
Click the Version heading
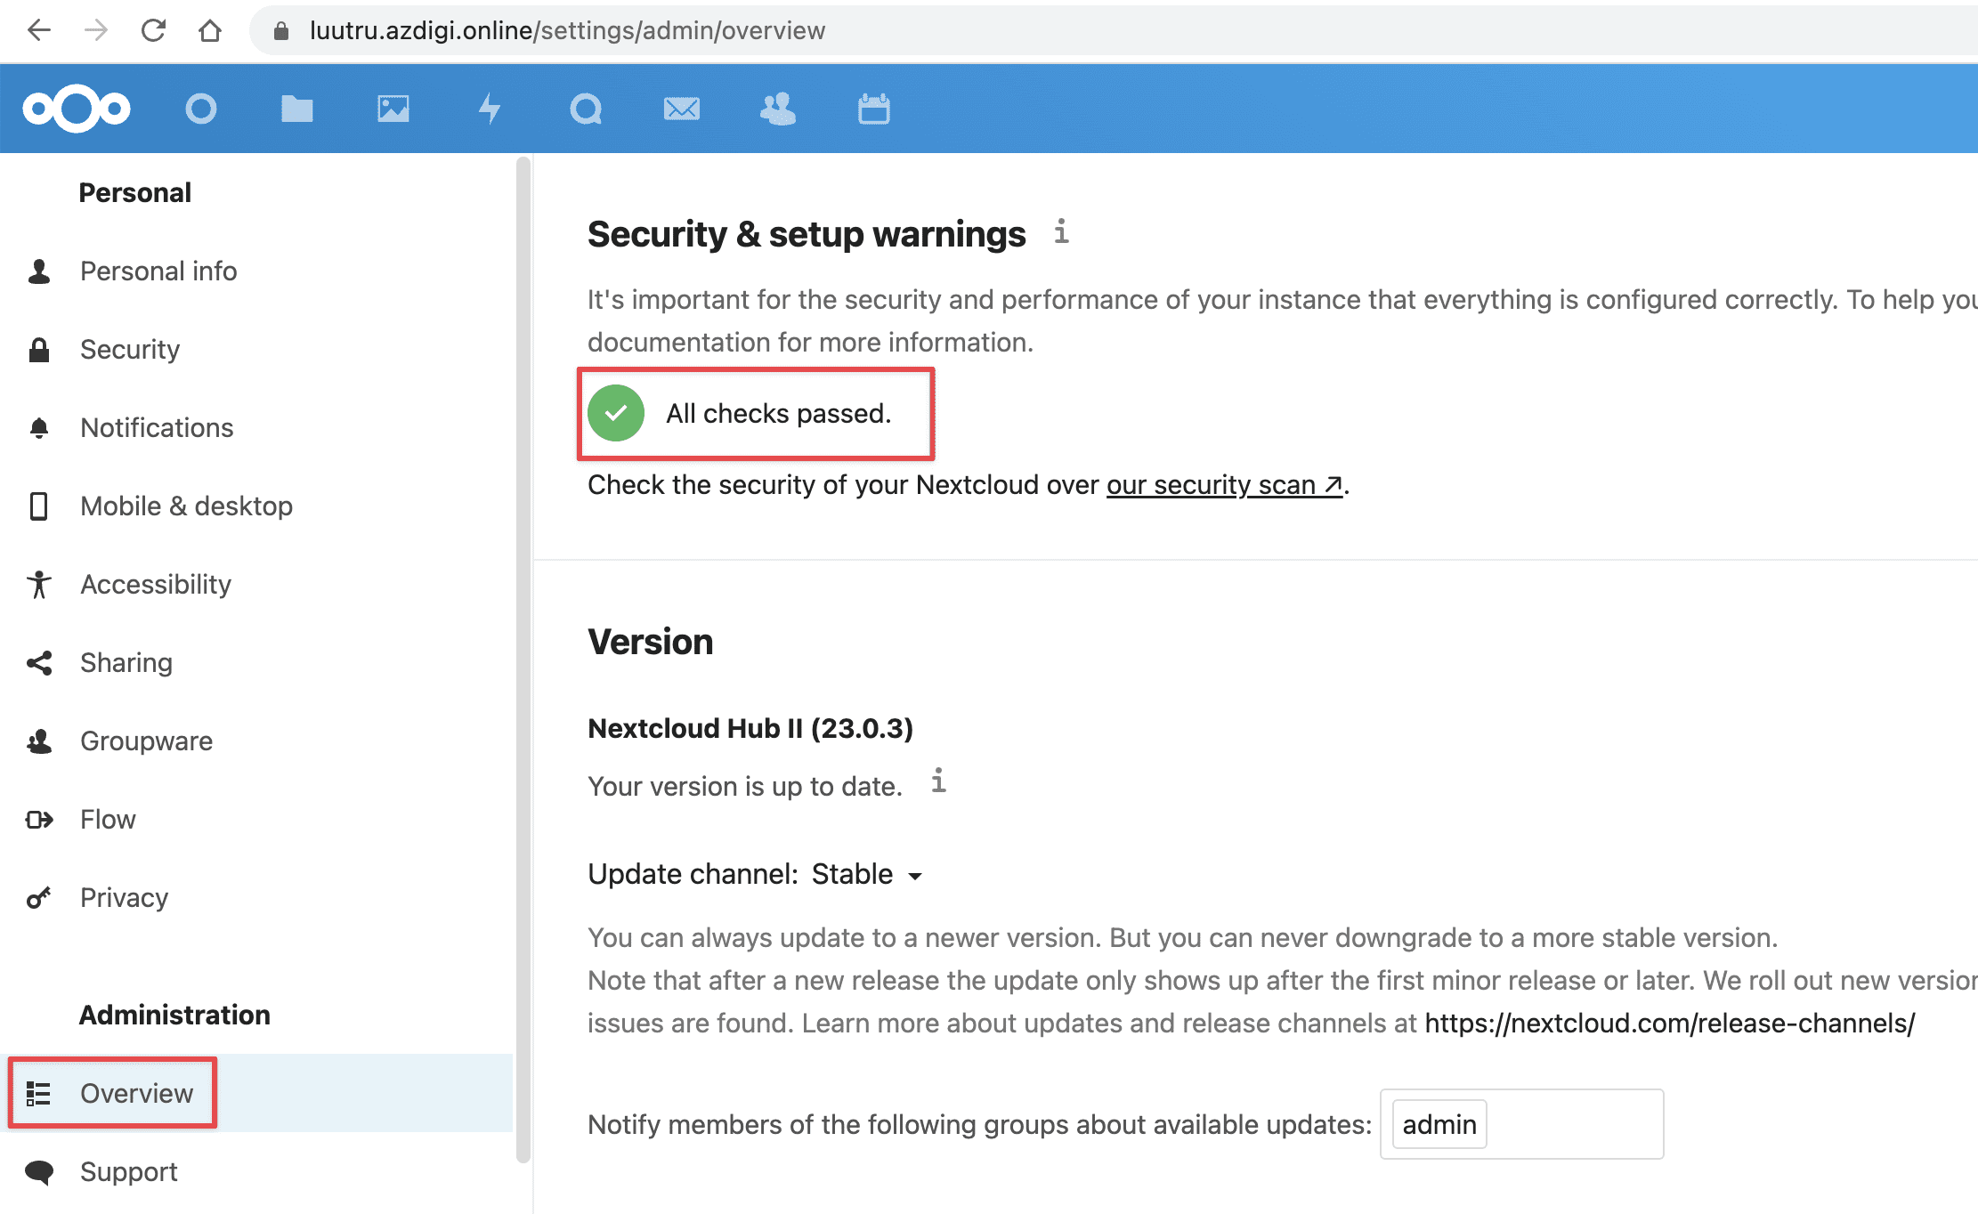pyautogui.click(x=651, y=642)
